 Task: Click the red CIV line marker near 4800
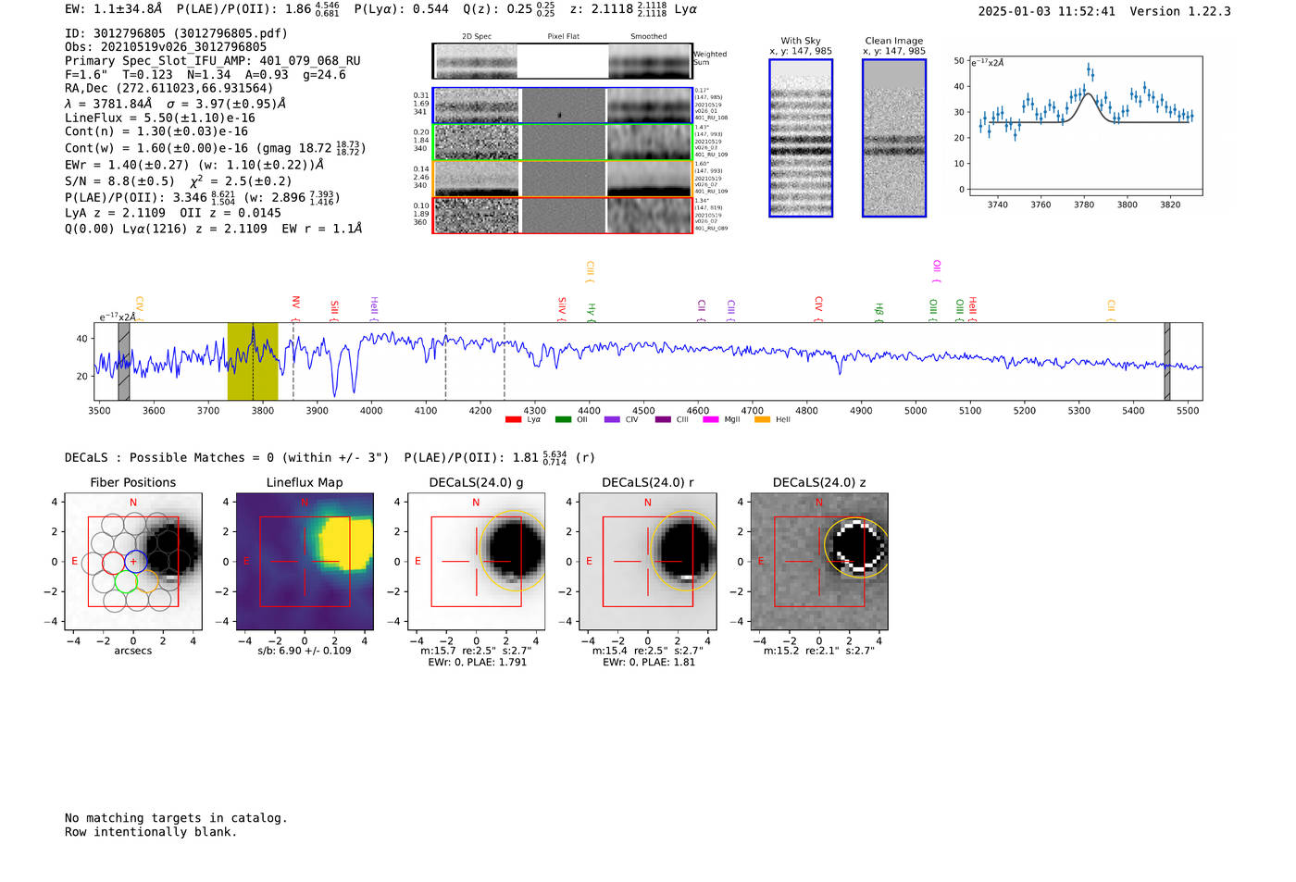point(818,309)
